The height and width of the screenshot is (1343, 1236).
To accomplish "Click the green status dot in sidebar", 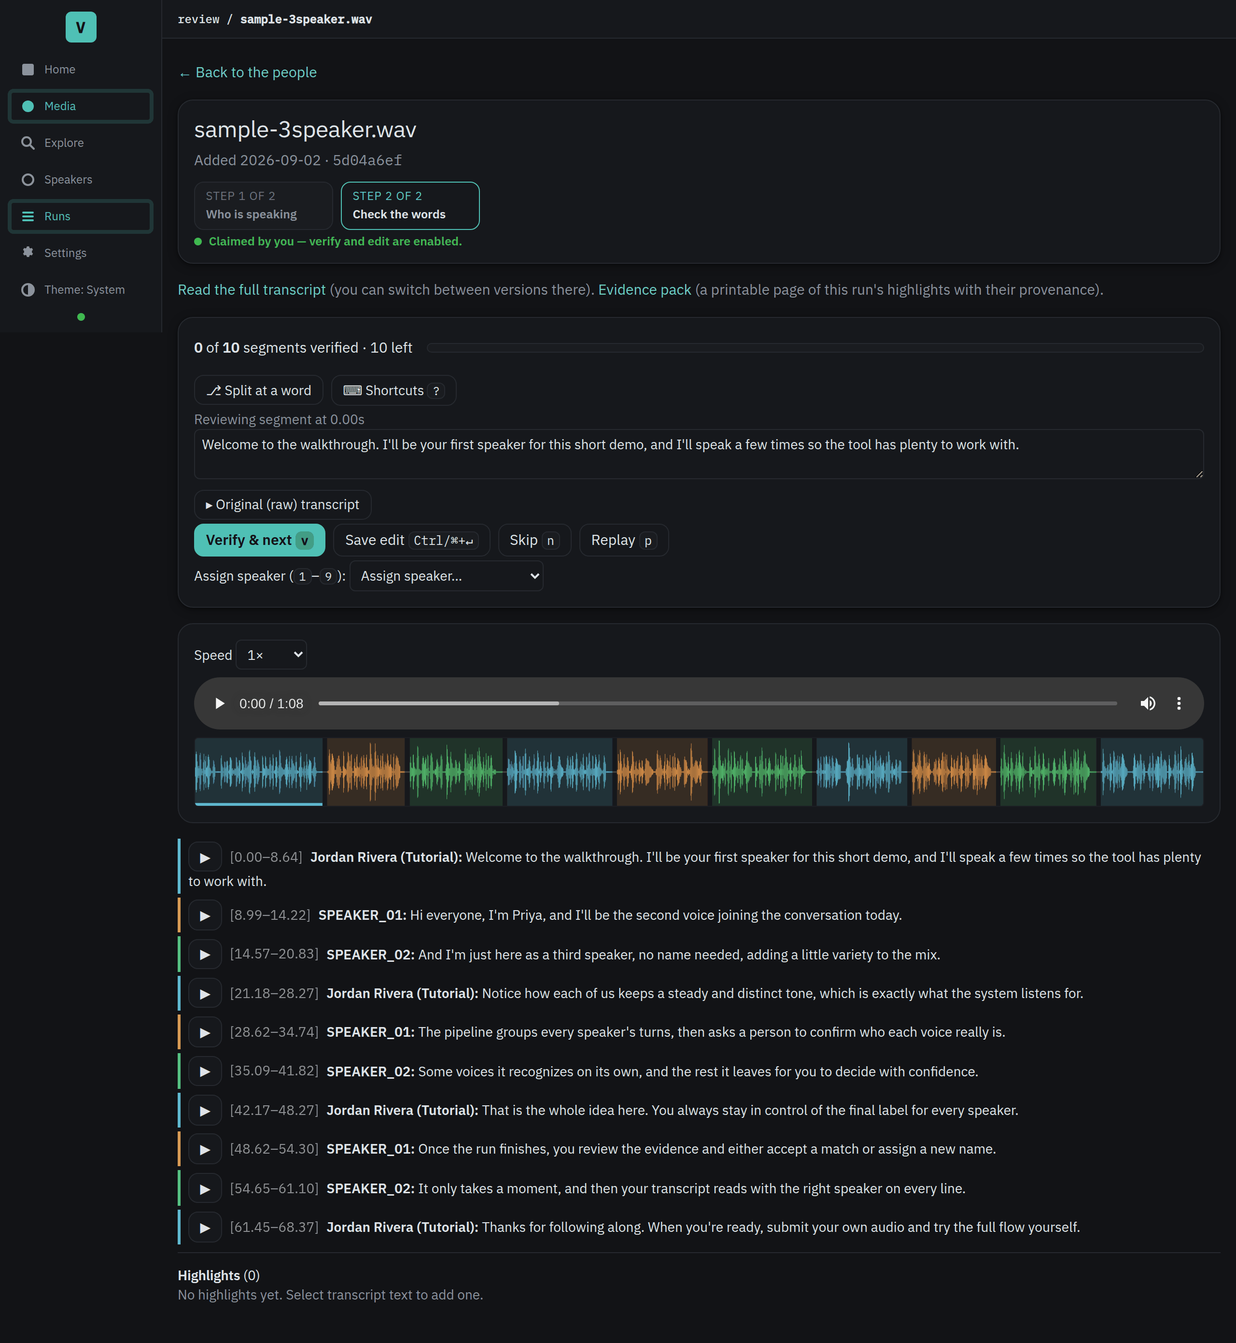I will pyautogui.click(x=81, y=317).
